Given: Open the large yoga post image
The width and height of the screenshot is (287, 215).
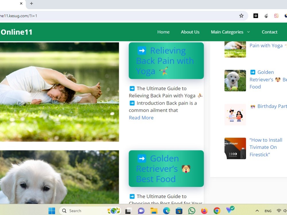Looking at the screenshot, I should [x=59, y=92].
